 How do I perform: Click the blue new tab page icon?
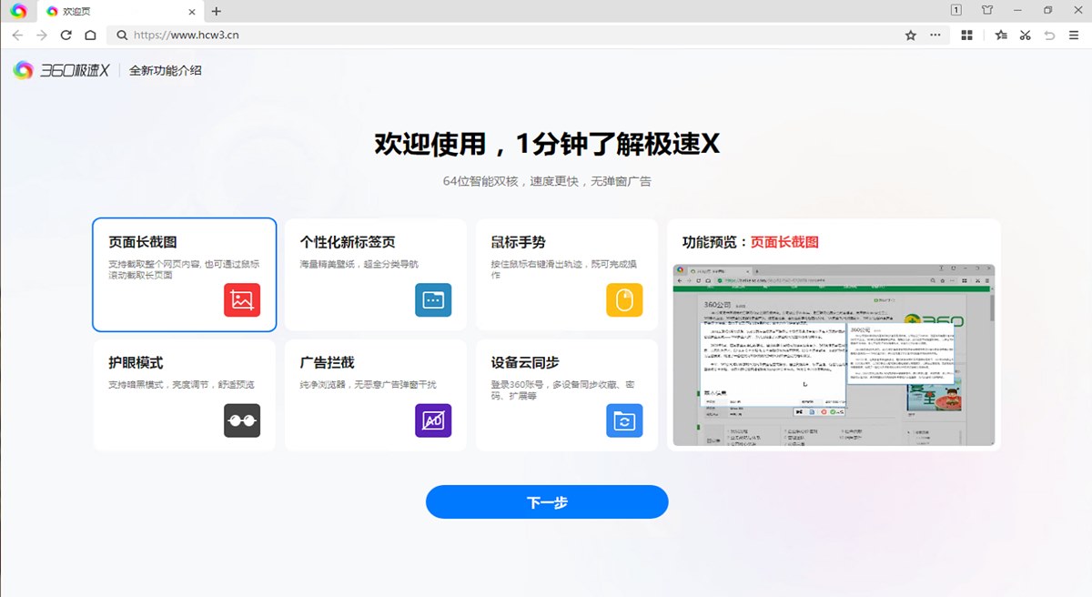tap(433, 299)
